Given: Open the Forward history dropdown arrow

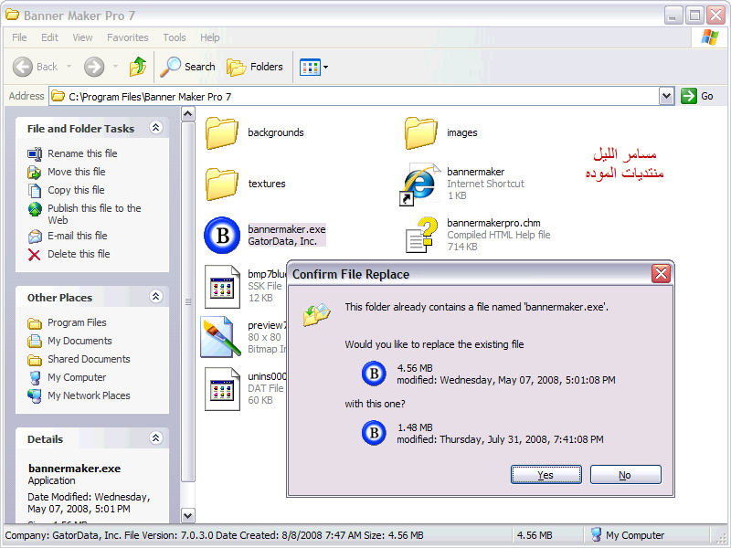Looking at the screenshot, I should [x=116, y=67].
